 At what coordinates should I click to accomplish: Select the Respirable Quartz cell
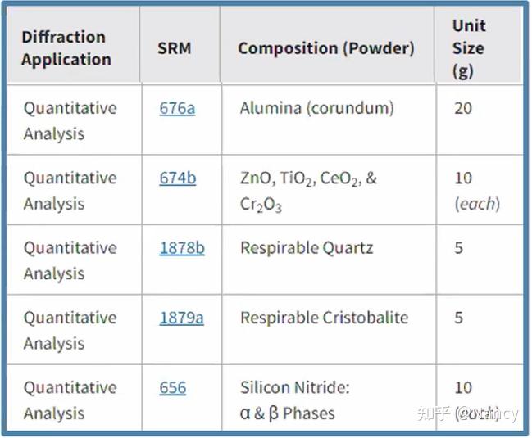(306, 247)
